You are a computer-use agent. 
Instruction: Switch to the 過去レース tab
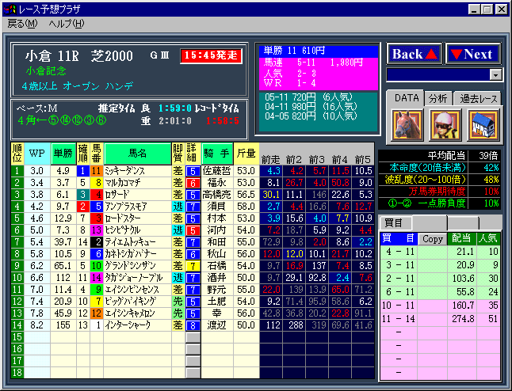[x=478, y=98]
